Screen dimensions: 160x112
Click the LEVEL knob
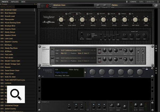click(146, 20)
